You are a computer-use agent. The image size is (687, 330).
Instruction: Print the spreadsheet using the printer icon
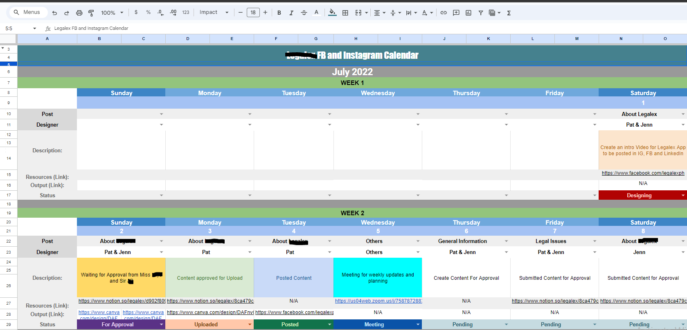[x=79, y=13]
